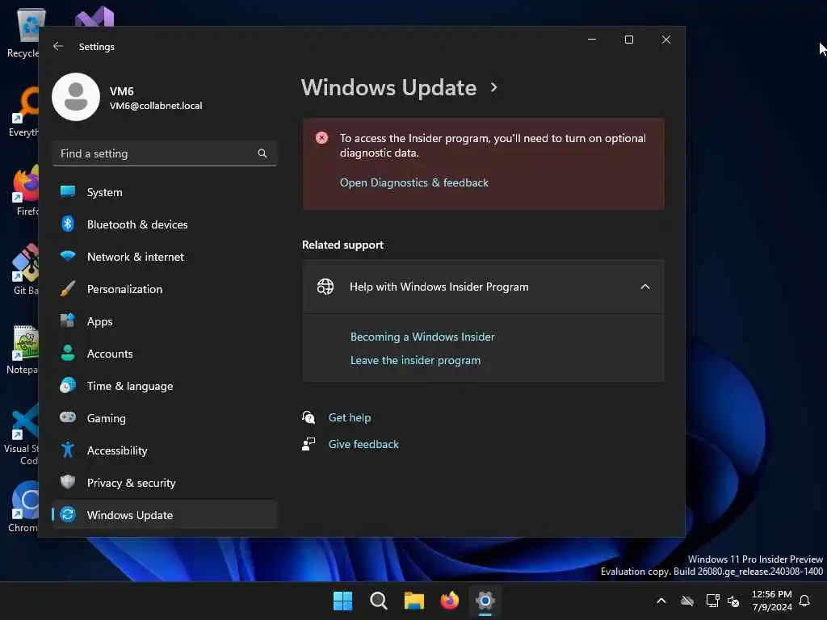Select the Chrome desktop shortcut
The image size is (827, 620).
coord(24,506)
